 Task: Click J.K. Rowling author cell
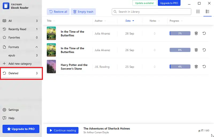click(x=102, y=67)
